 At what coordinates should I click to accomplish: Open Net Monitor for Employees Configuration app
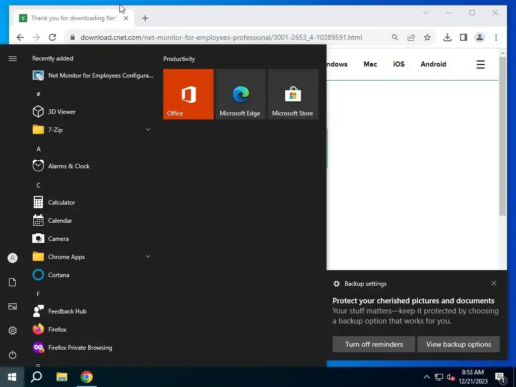coord(93,76)
